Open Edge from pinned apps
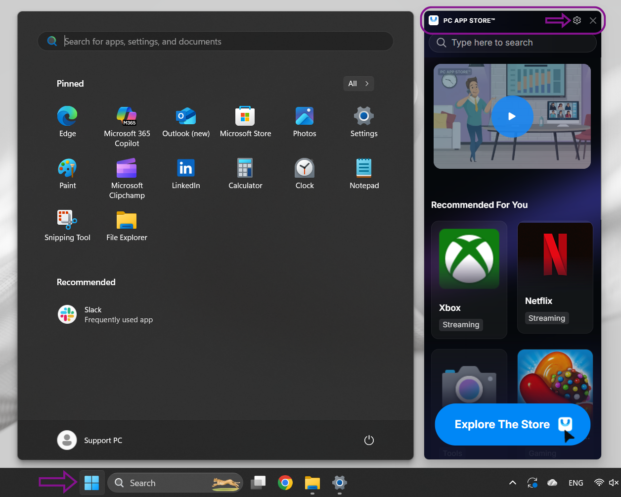 pos(67,122)
